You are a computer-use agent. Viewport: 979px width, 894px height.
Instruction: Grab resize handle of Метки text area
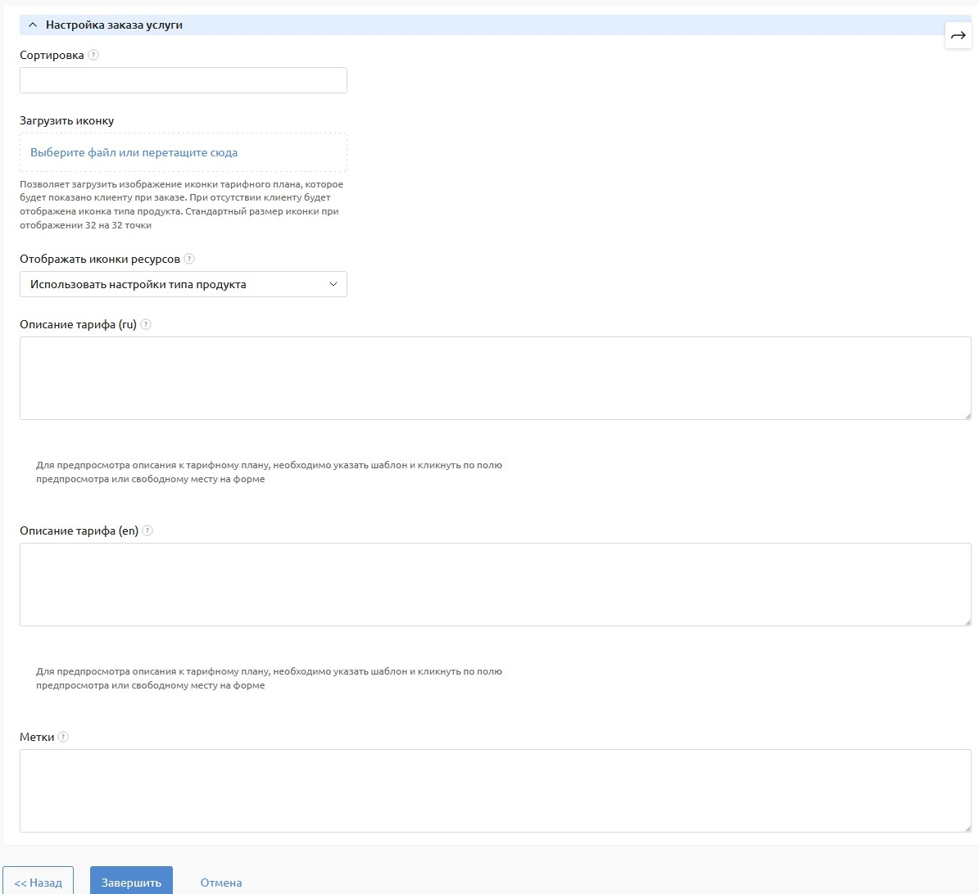point(968,829)
